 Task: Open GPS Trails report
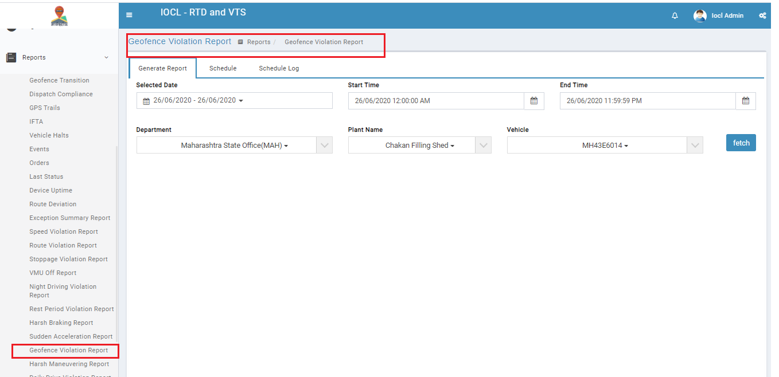tap(45, 108)
